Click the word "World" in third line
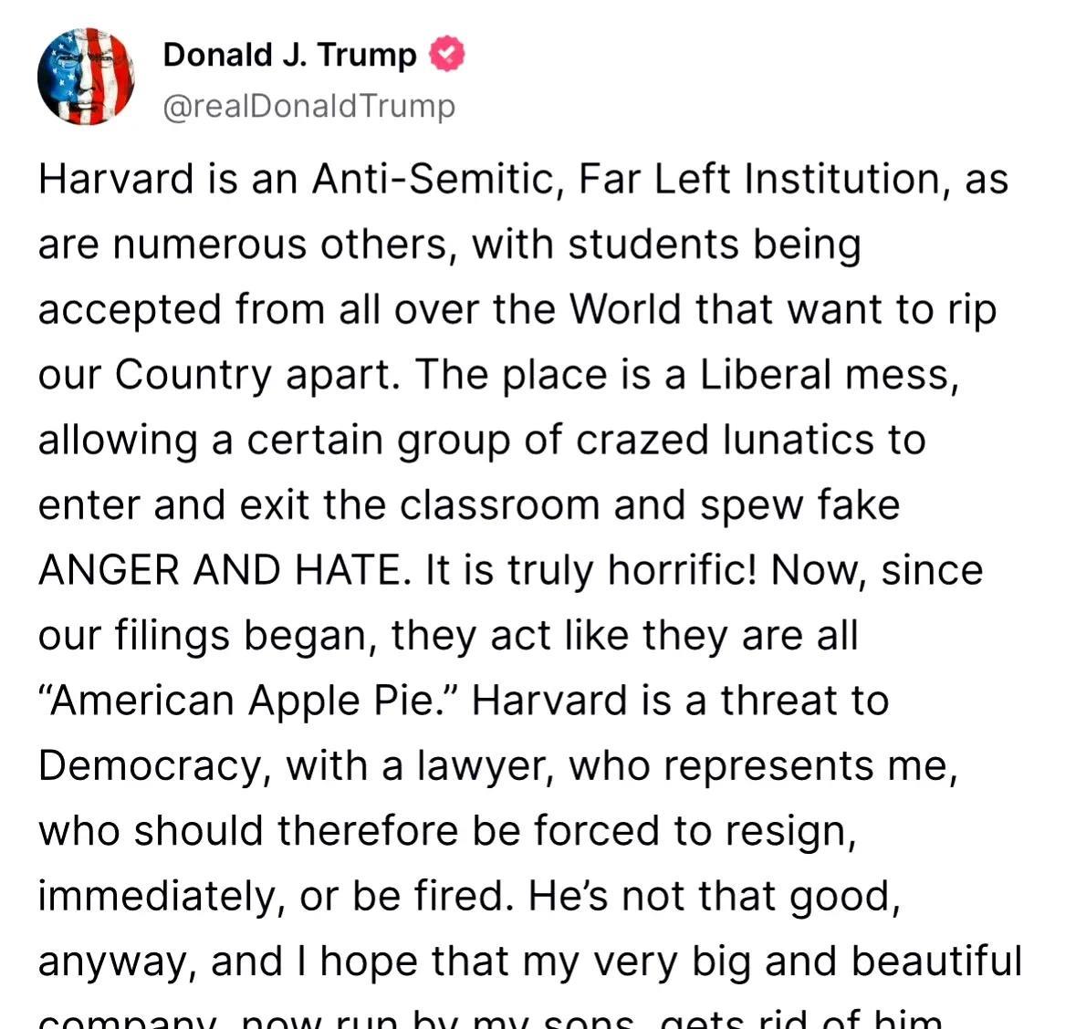Image resolution: width=1076 pixels, height=1029 pixels. point(625,308)
